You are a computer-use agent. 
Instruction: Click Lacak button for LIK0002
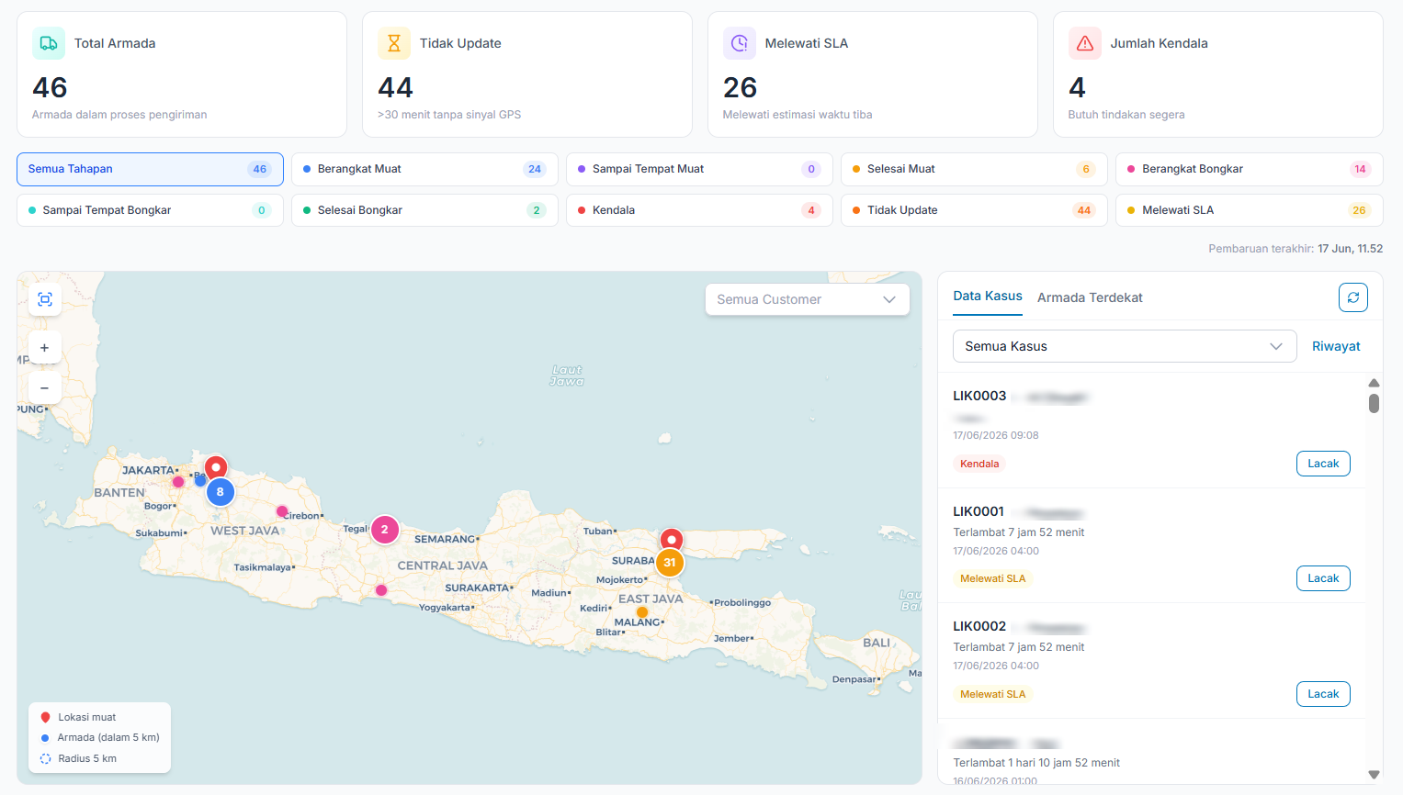click(x=1323, y=694)
